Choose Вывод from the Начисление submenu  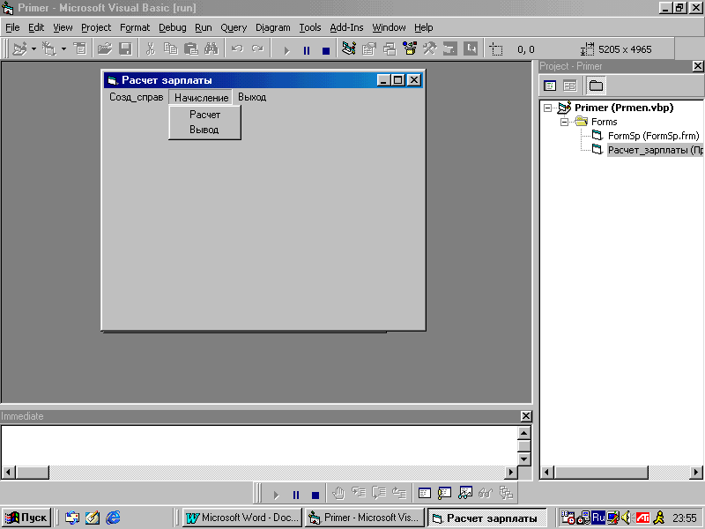click(204, 130)
